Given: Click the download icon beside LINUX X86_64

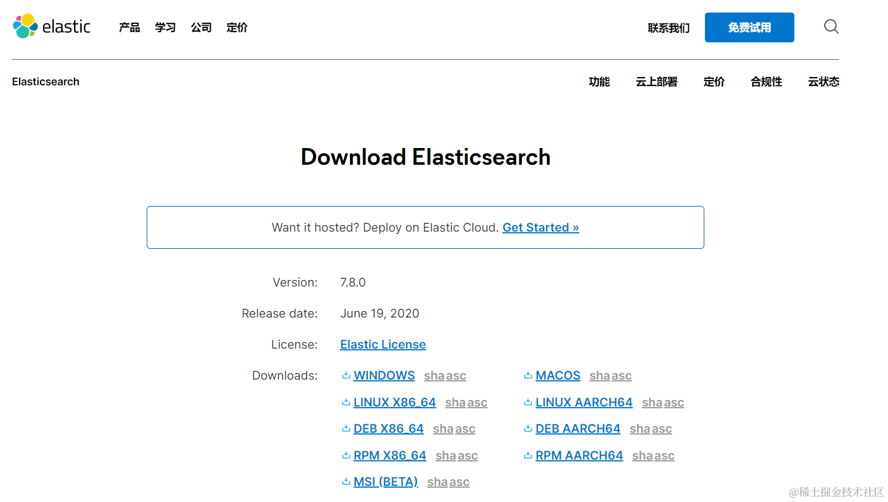Looking at the screenshot, I should [x=346, y=402].
